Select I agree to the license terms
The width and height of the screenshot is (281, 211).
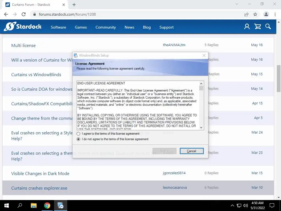coord(78,134)
